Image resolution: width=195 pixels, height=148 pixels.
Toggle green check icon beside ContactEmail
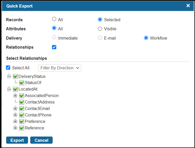tap(22, 109)
